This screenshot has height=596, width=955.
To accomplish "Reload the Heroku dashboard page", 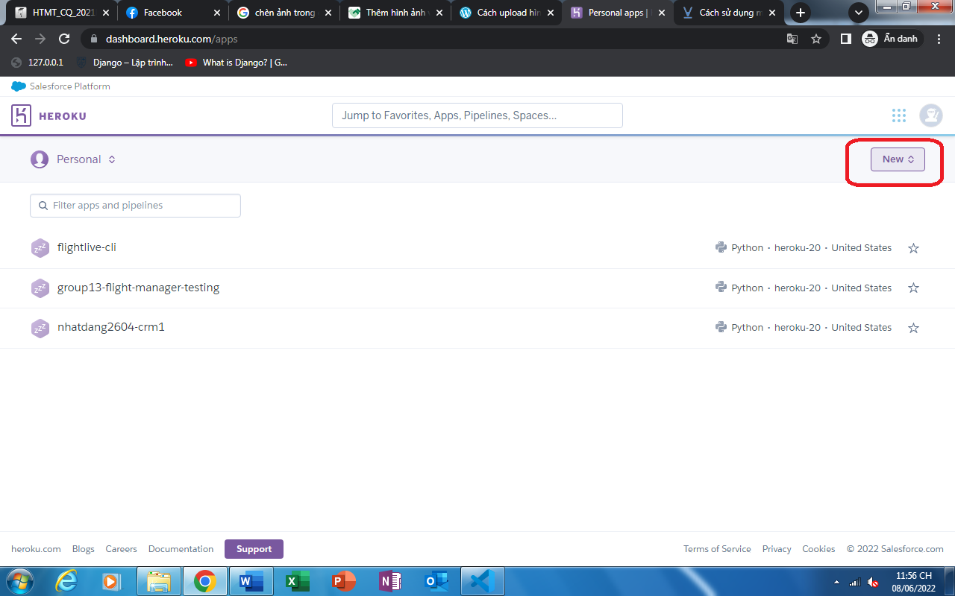I will (64, 39).
